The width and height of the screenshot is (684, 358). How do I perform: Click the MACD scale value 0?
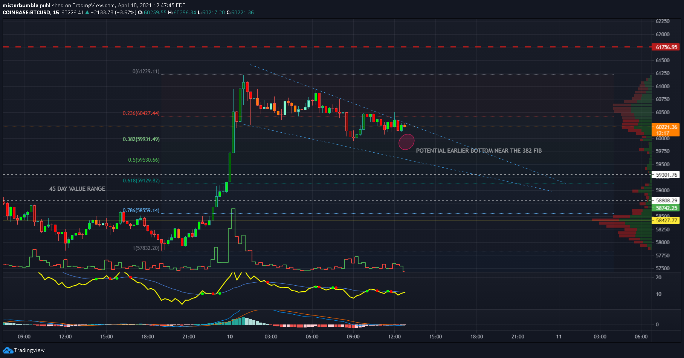coord(657,324)
